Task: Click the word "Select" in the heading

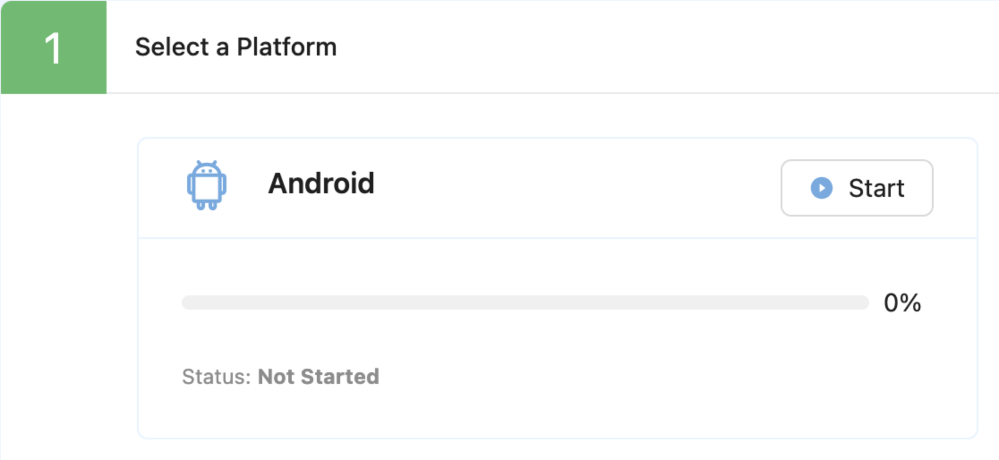Action: 172,47
